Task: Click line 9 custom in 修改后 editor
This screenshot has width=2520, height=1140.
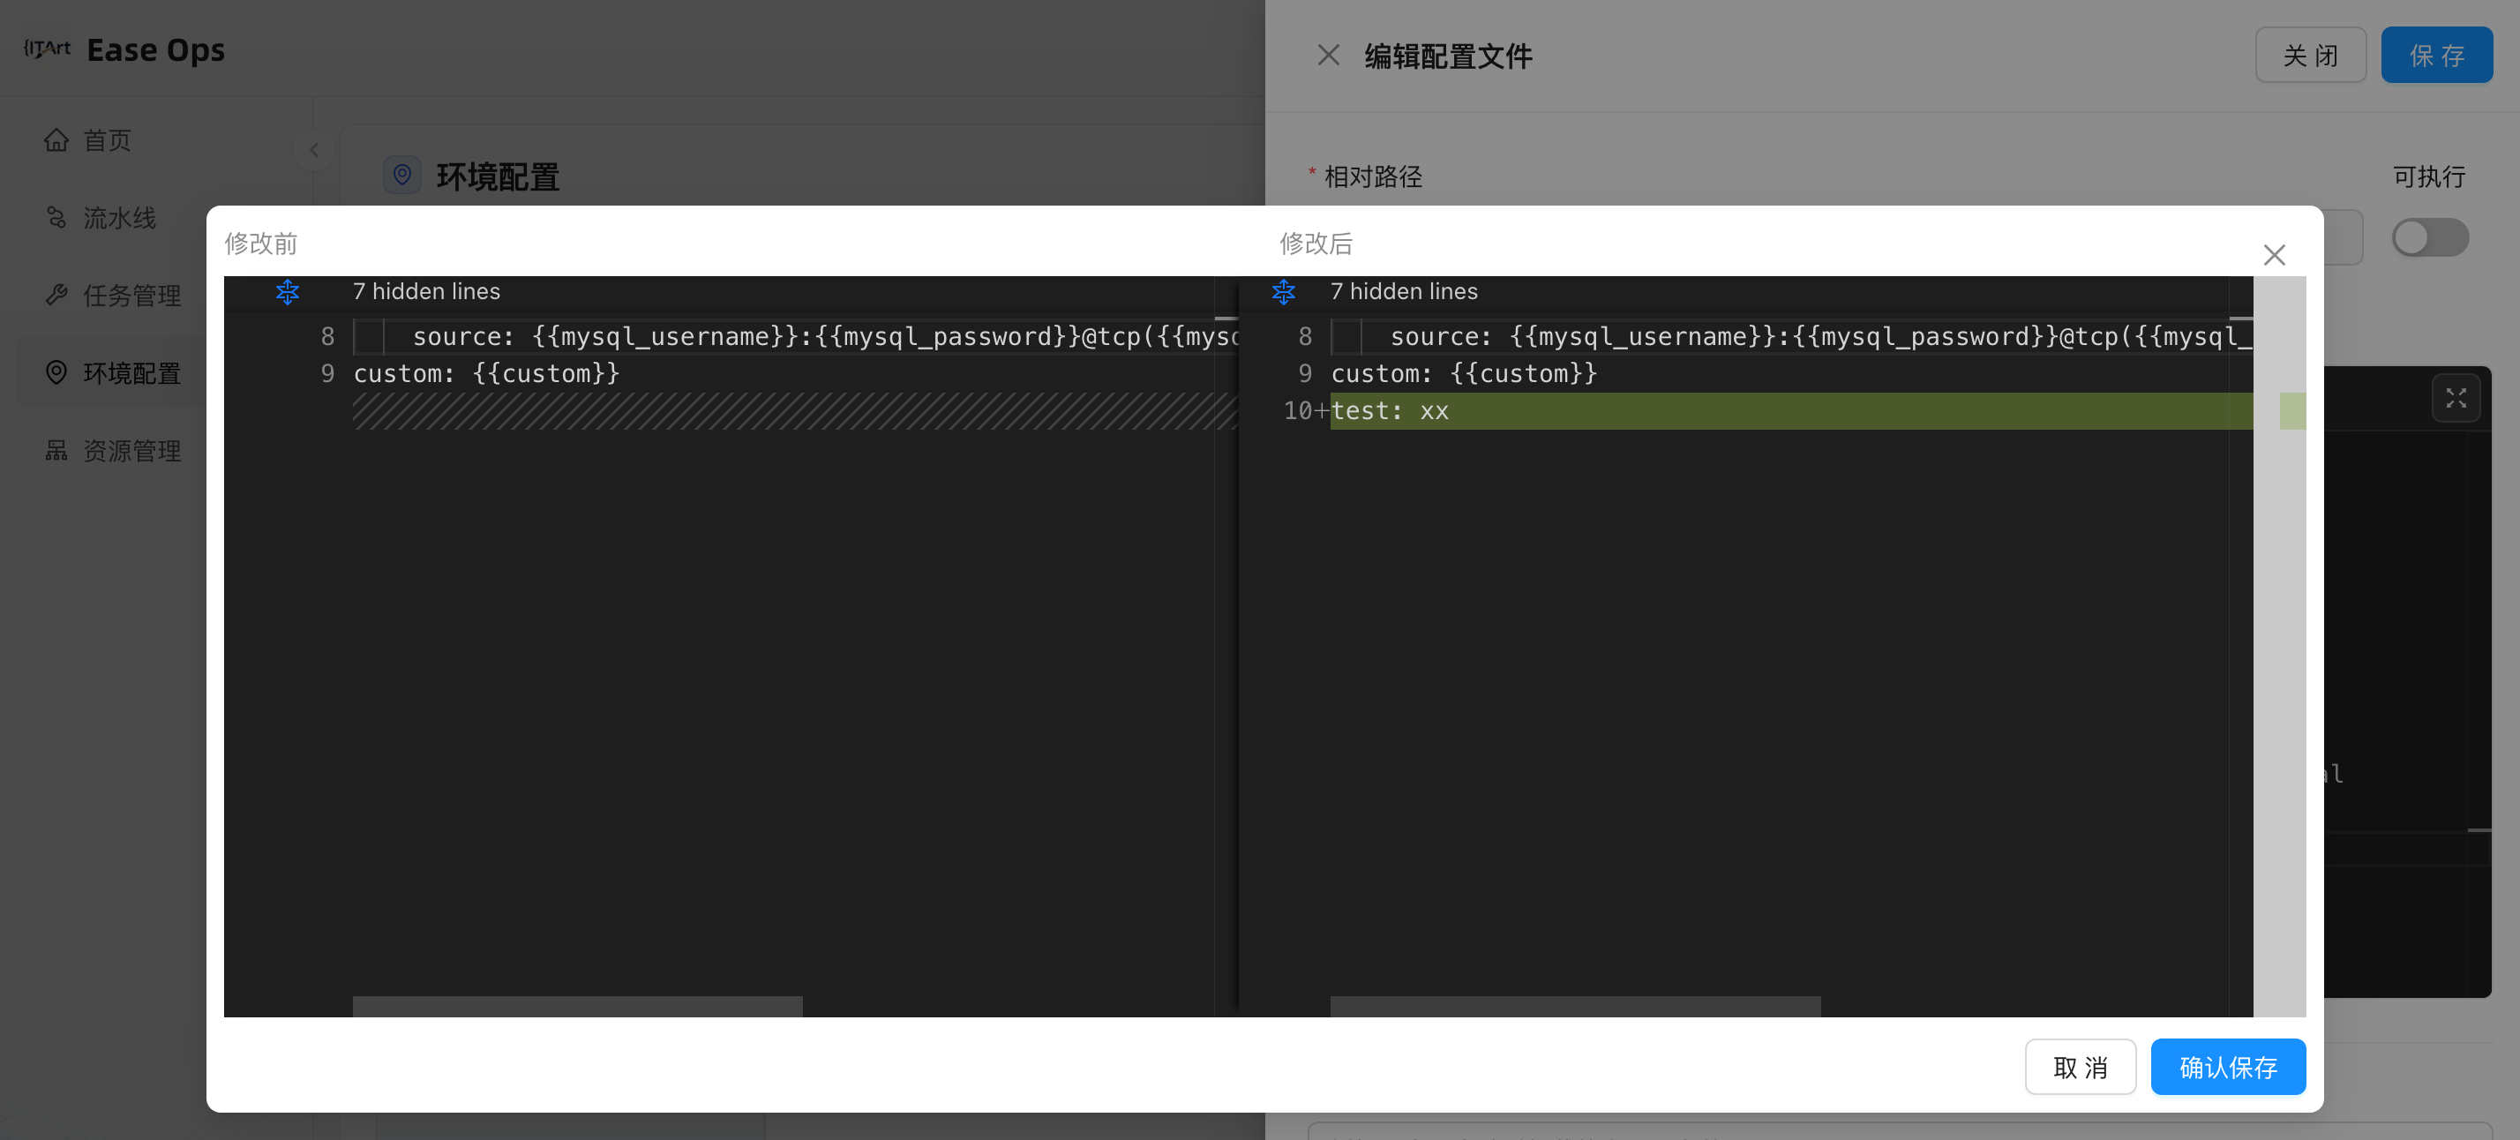Action: coord(1464,374)
